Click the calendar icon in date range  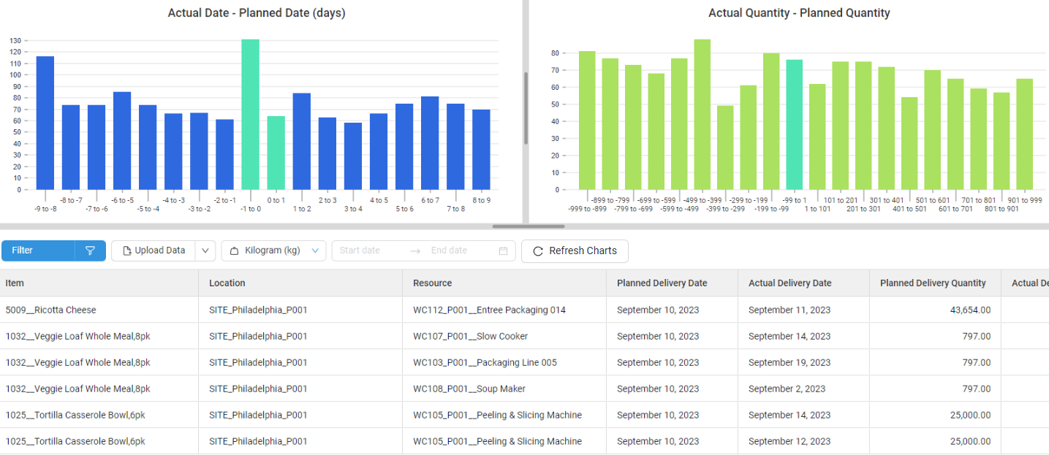(503, 251)
